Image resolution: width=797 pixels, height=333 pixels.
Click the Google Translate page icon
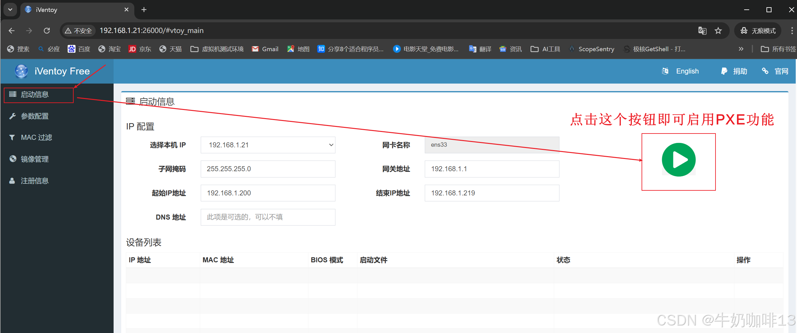(x=702, y=30)
